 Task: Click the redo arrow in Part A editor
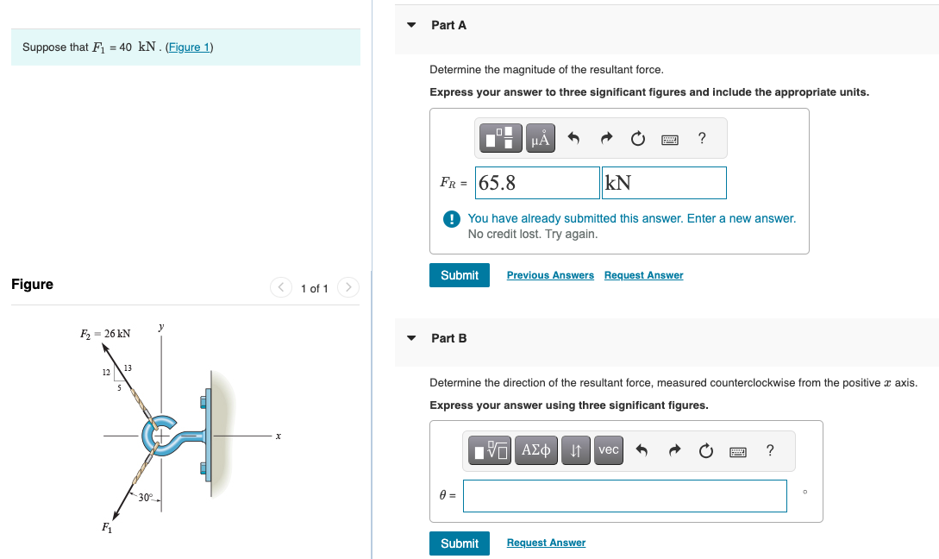click(606, 138)
